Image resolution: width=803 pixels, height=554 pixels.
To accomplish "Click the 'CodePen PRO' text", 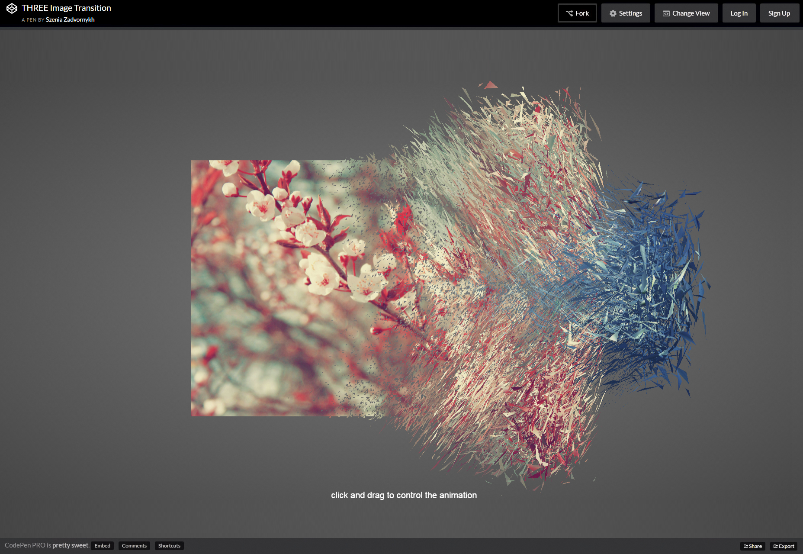I will coord(25,545).
